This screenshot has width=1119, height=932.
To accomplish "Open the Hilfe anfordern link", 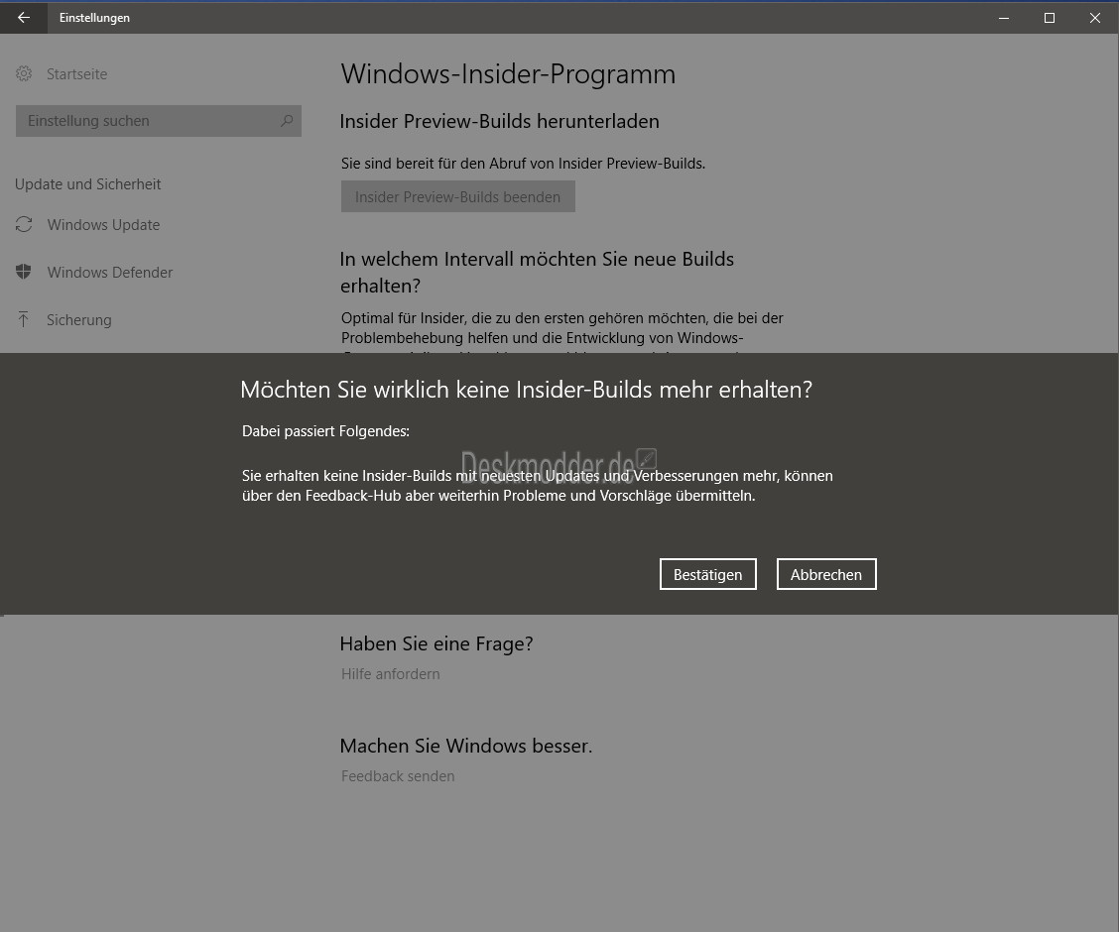I will point(391,674).
